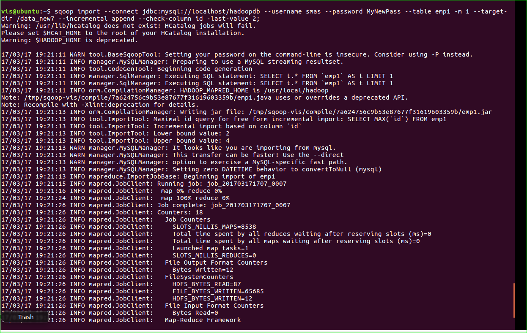Viewport: 527px width, 333px height.
Task: Click the "Counters: 18" log line
Action: point(180,212)
